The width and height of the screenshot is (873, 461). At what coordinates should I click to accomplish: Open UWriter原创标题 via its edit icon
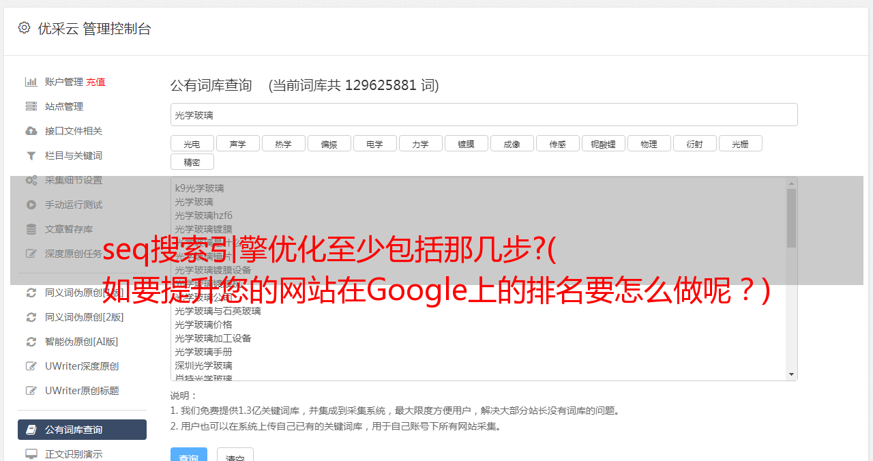(x=31, y=391)
